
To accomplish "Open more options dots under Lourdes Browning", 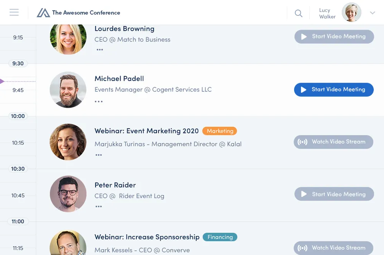I will 100,50.
